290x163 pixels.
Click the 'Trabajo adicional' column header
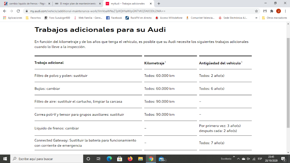point(49,63)
